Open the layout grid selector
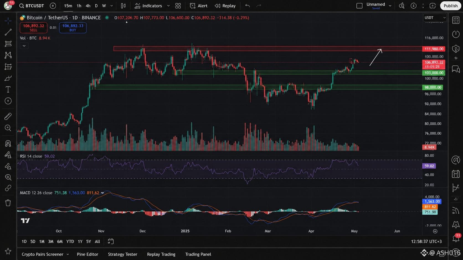The height and width of the screenshot is (260, 463). 178,6
